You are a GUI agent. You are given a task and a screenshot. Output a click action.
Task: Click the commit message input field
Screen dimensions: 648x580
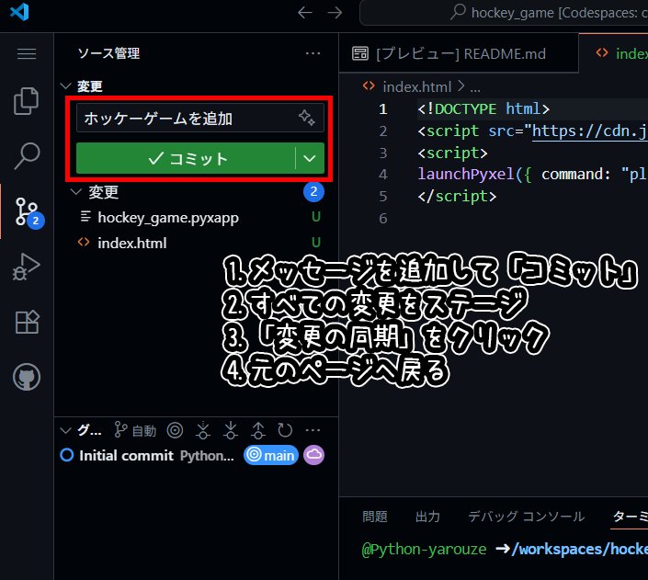(x=200, y=119)
